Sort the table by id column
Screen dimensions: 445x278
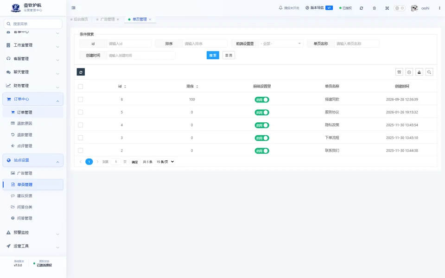125,87
